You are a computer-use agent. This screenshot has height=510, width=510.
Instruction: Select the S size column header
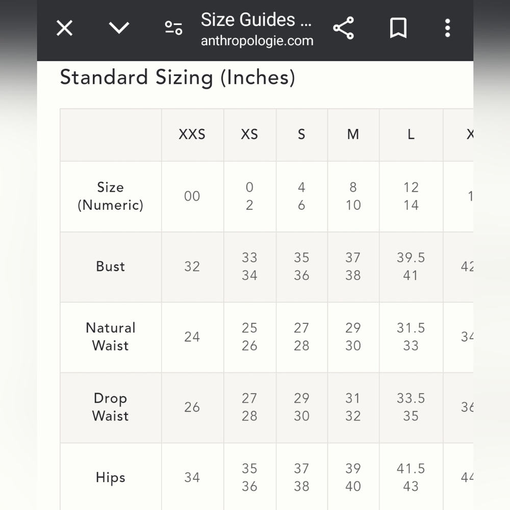pos(301,134)
